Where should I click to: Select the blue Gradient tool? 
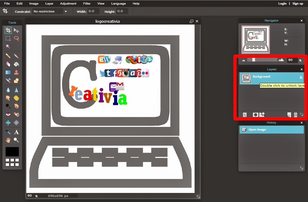pyautogui.click(x=8, y=72)
